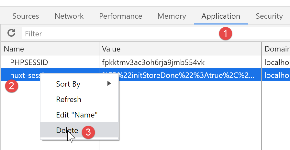Viewport: 290px width, 150px height.
Task: Click the refresh cookies icon
Action: pyautogui.click(x=11, y=33)
